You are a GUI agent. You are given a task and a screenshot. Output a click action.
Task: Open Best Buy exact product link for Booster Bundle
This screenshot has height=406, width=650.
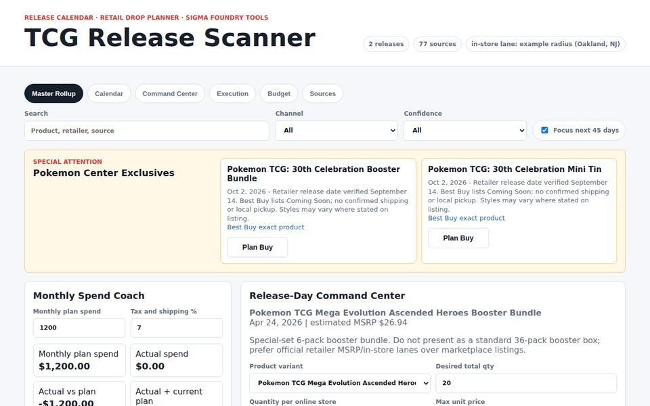265,227
